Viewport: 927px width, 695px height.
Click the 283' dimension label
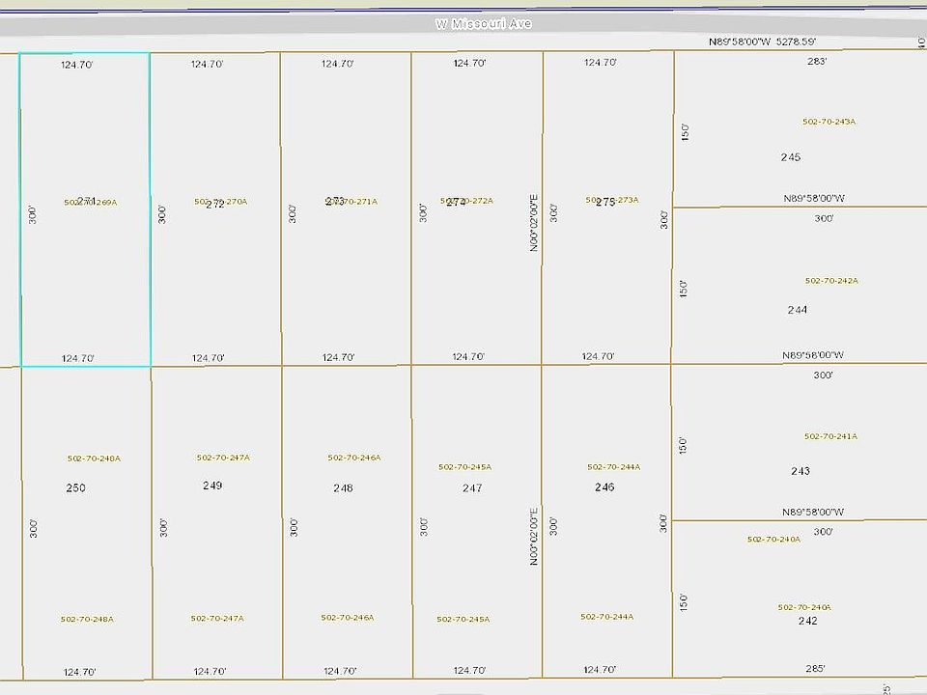[817, 62]
